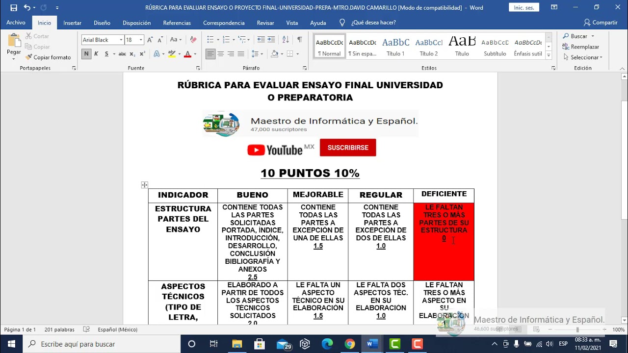Open the table move handle
The width and height of the screenshot is (628, 353).
pyautogui.click(x=144, y=185)
